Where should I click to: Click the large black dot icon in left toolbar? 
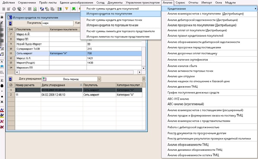pyautogui.click(x=2, y=86)
